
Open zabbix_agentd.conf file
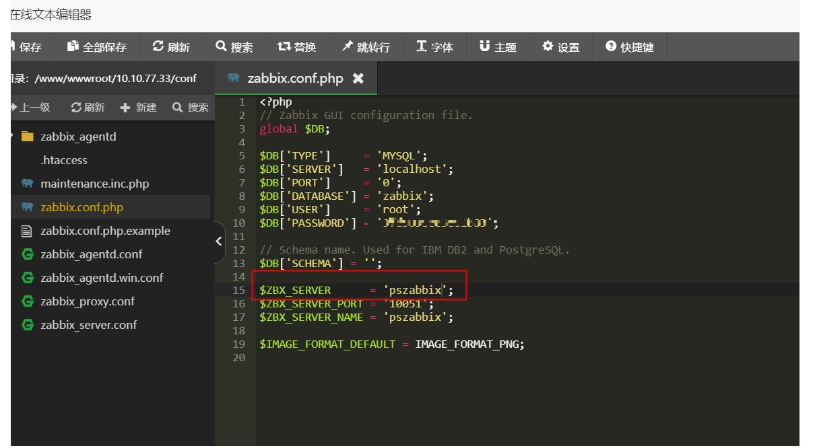click(92, 254)
